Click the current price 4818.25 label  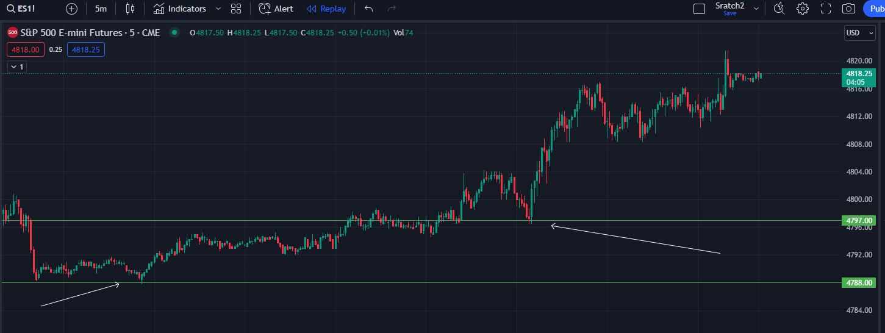(859, 73)
